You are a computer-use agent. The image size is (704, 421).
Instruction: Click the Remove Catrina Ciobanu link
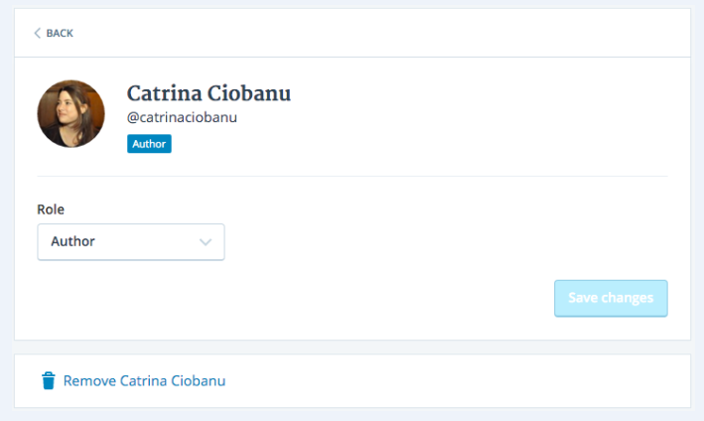(144, 380)
